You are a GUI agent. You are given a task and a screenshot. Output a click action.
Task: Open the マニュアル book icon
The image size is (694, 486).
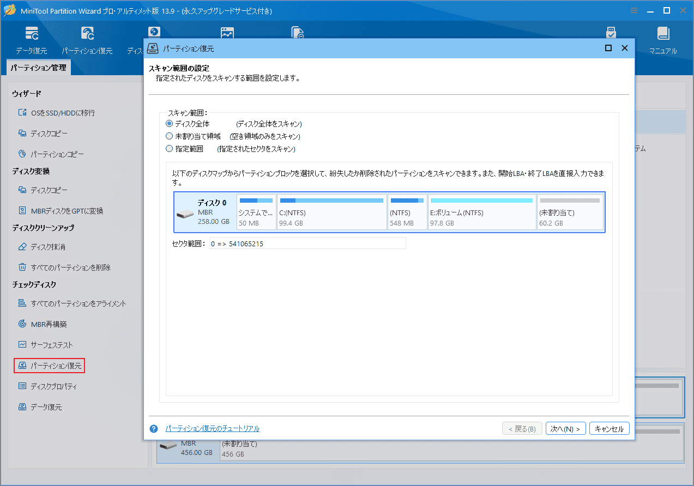click(x=663, y=40)
